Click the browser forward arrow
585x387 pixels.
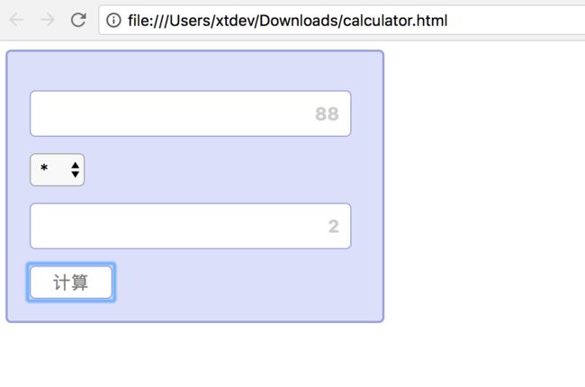point(47,20)
